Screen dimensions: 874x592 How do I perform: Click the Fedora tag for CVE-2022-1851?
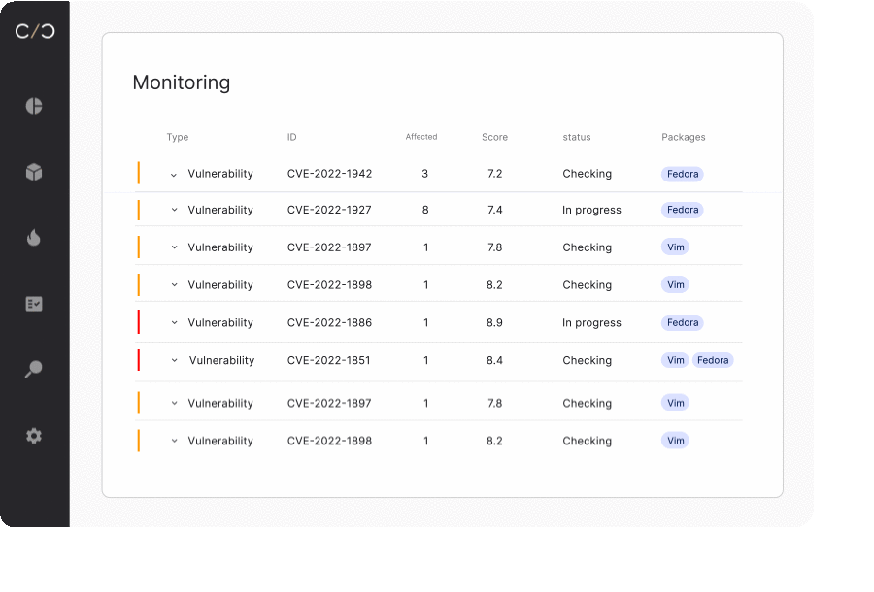coord(713,360)
